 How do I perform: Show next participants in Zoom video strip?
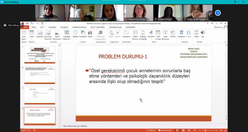[218, 13]
